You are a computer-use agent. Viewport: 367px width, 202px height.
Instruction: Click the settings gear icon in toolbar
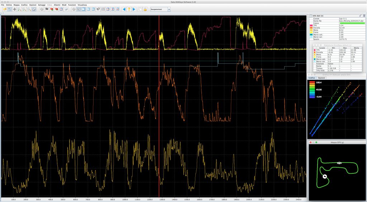pyautogui.click(x=42, y=9)
